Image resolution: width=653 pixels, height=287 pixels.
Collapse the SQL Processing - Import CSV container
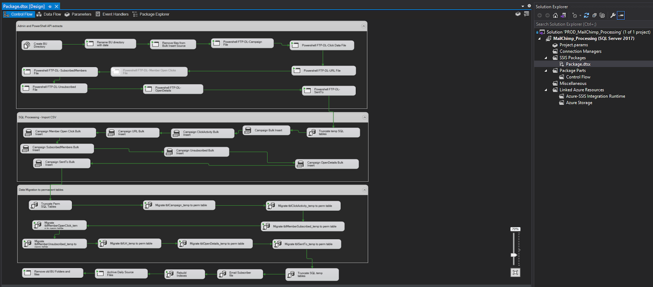(x=364, y=117)
